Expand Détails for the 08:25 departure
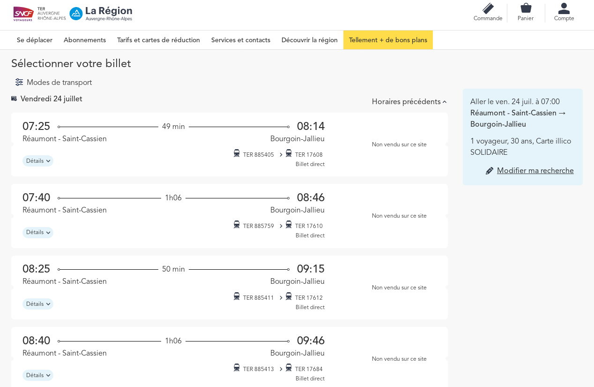This screenshot has width=594, height=387. tap(38, 304)
